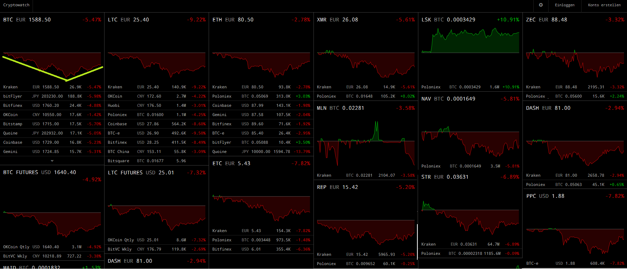The height and width of the screenshot is (269, 627).
Task: Open the BTC China CNY 153.11 row
Action: (157, 152)
